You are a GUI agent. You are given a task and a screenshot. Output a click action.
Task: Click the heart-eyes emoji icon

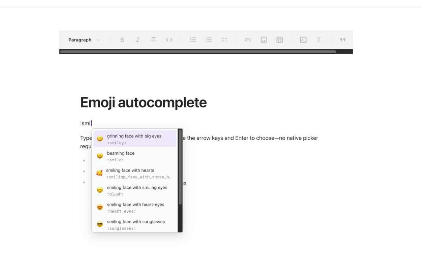tap(100, 207)
